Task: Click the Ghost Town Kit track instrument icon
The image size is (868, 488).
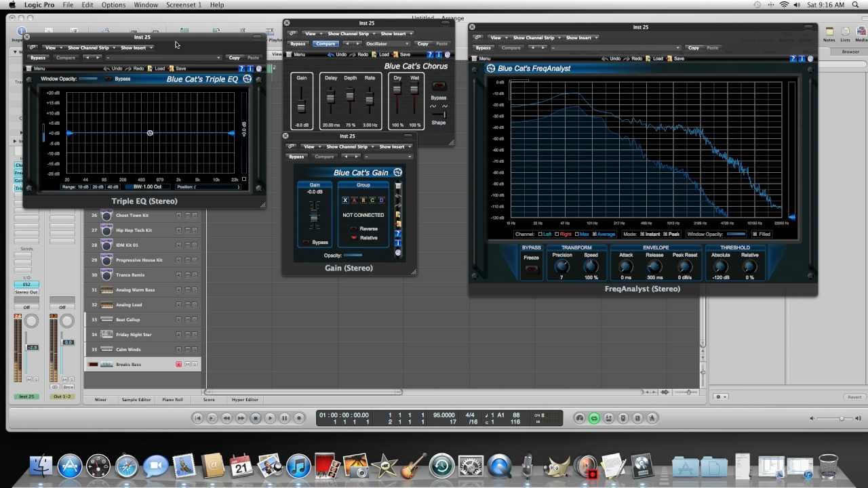Action: pos(106,216)
